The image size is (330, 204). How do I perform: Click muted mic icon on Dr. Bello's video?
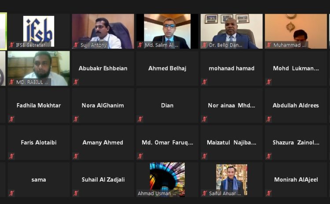tap(205, 45)
